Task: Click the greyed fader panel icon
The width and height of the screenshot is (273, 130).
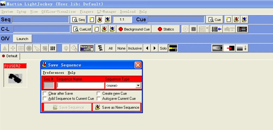Action: (x=204, y=29)
